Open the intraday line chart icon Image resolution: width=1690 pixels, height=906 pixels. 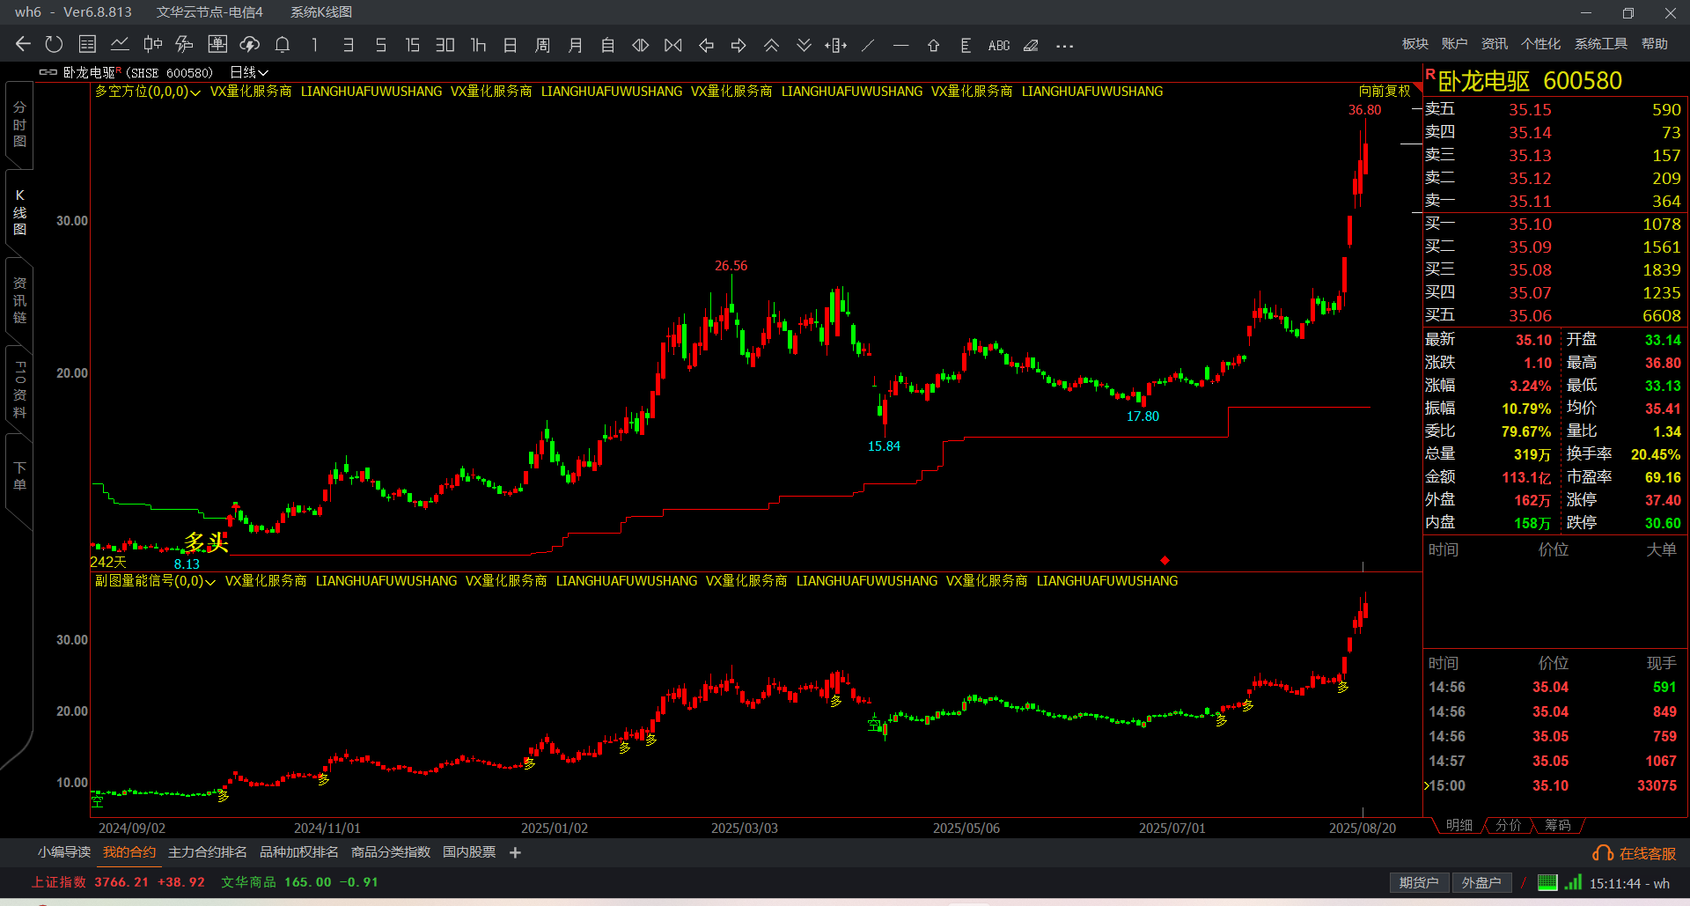(120, 44)
